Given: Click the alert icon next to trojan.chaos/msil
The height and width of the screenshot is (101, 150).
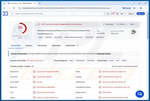Looking at the screenshot, I should (x=28, y=60).
